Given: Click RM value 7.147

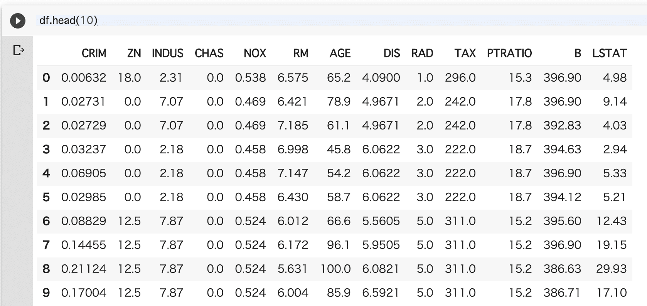Looking at the screenshot, I should [x=293, y=173].
